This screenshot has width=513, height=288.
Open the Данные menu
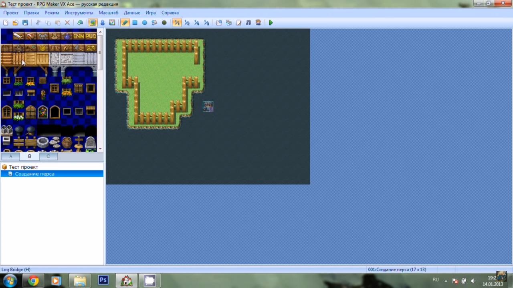(x=132, y=13)
